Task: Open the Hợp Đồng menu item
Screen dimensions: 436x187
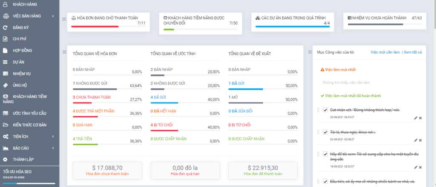Action: (x=23, y=51)
